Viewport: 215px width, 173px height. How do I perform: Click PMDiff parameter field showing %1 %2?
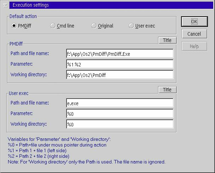[x=120, y=64]
